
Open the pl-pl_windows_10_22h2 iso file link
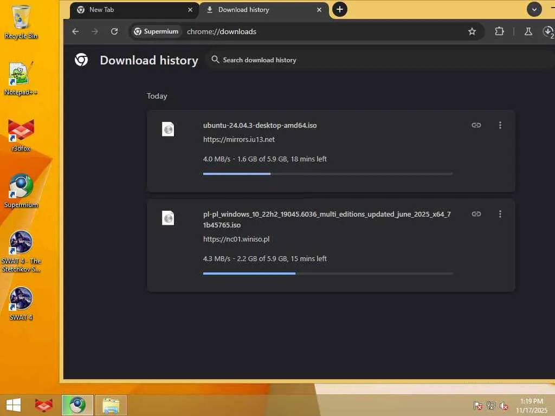click(327, 219)
